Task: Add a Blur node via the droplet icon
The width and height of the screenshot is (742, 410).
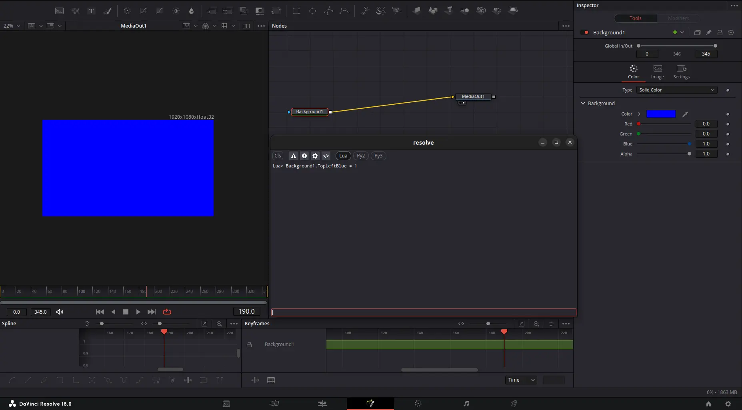Action: (x=191, y=11)
